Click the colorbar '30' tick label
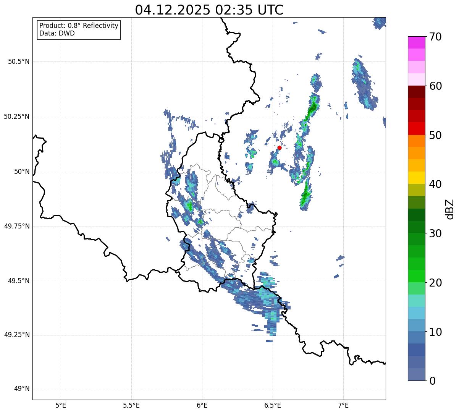Viewport: 459px width, 413px height. click(435, 233)
